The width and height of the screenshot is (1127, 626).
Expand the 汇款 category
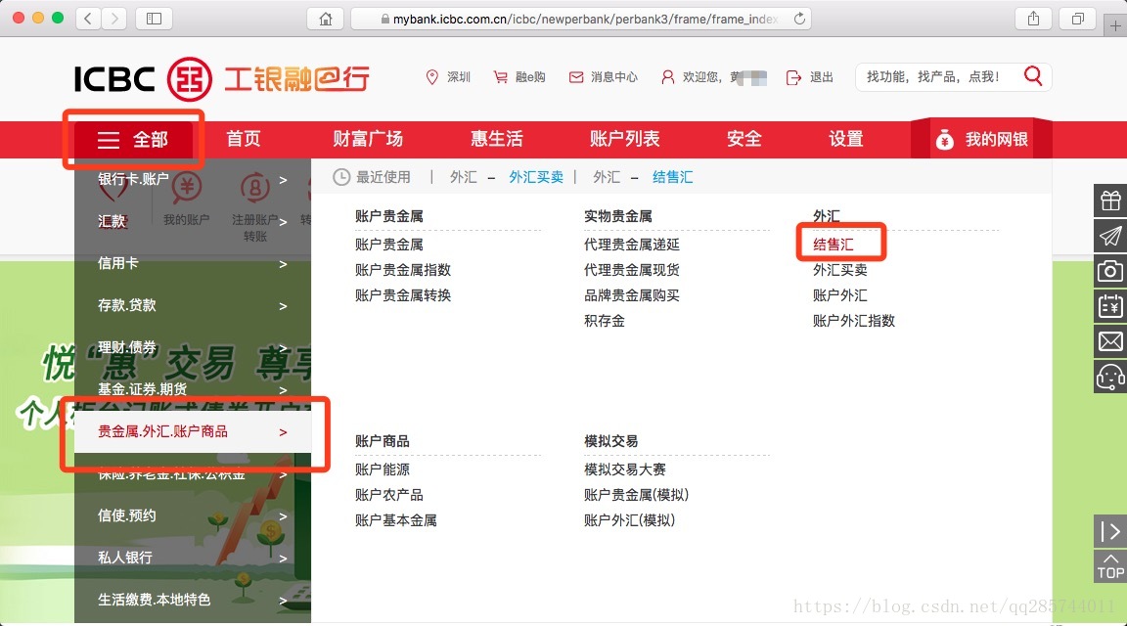pyautogui.click(x=193, y=221)
